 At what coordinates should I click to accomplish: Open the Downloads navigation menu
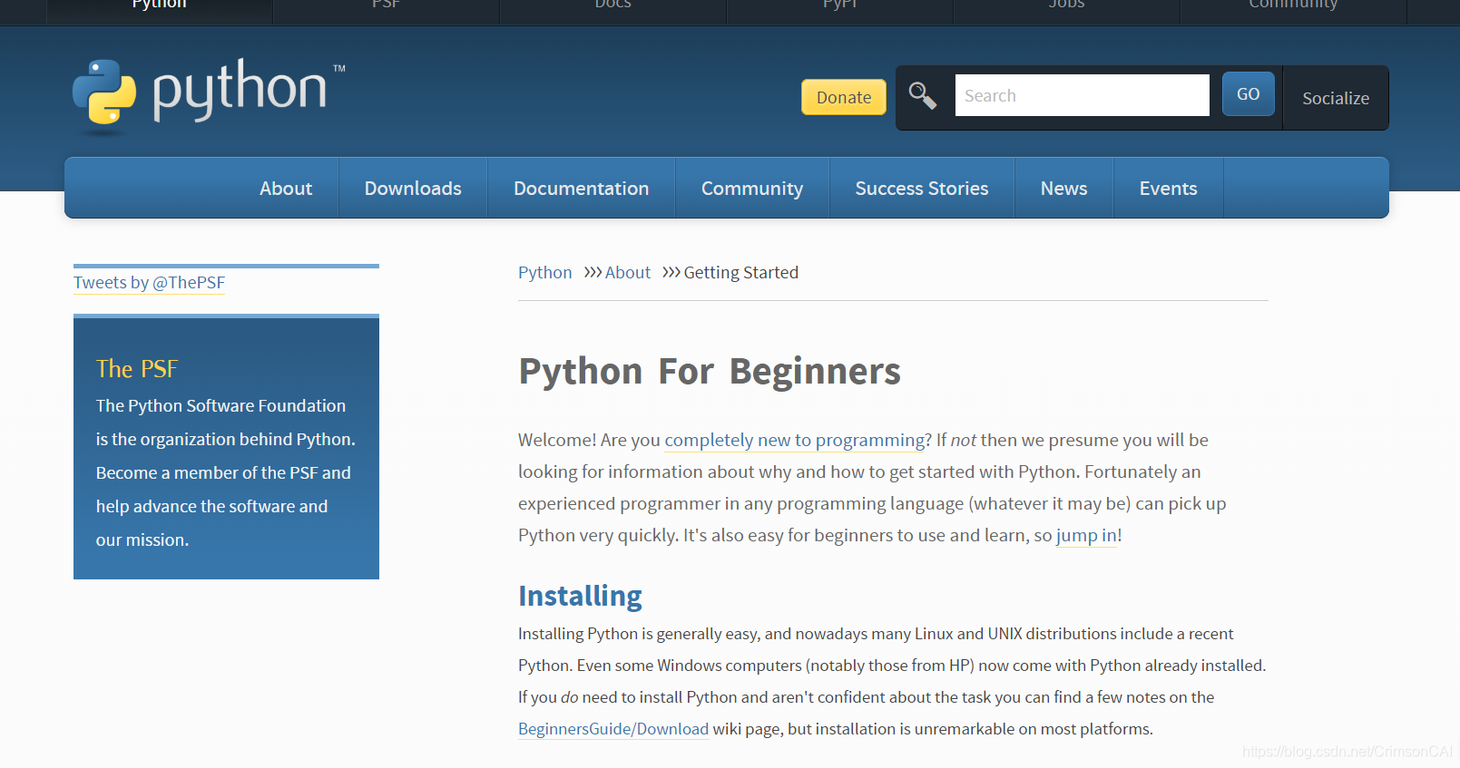pyautogui.click(x=413, y=188)
